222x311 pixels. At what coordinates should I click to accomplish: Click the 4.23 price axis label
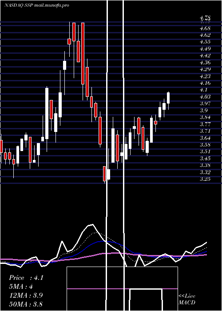point(205,76)
